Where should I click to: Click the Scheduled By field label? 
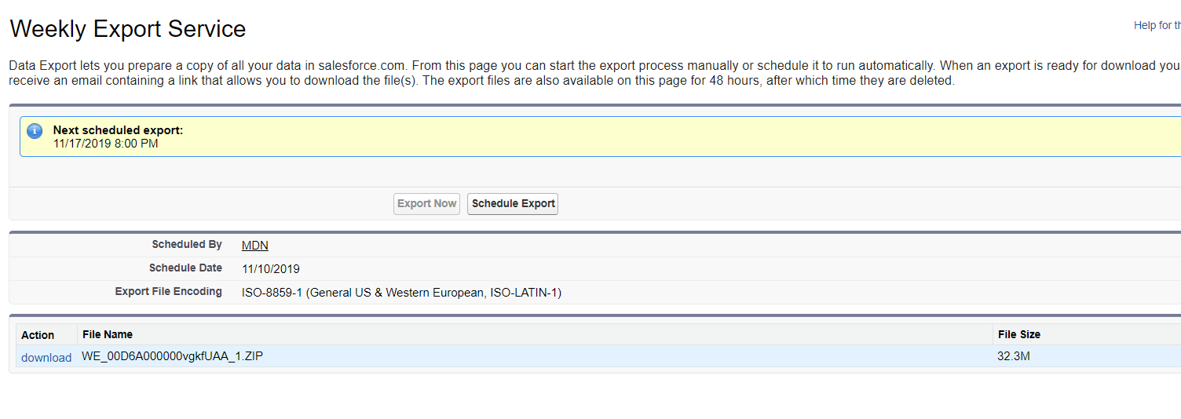[x=187, y=245]
